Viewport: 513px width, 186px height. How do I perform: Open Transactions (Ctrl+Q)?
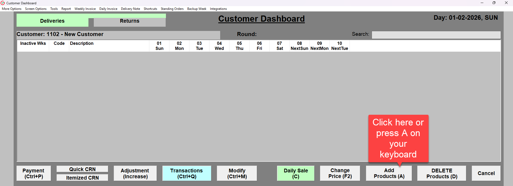pyautogui.click(x=187, y=173)
